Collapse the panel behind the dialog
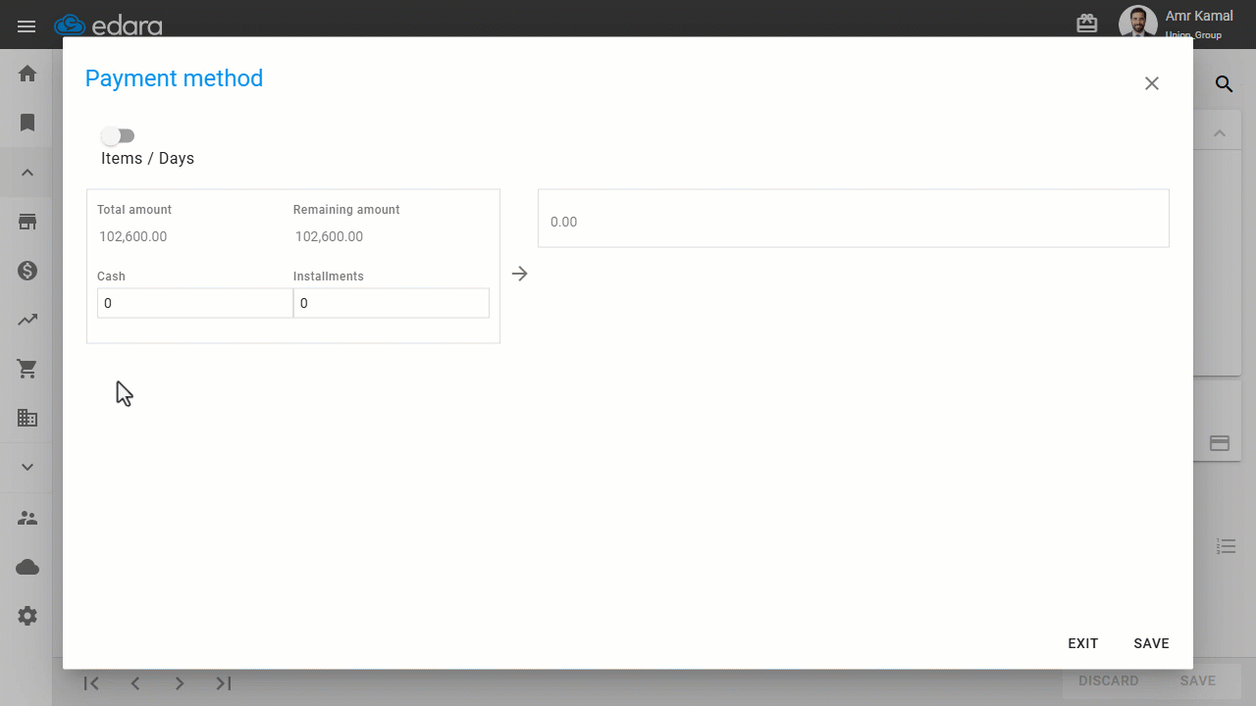This screenshot has width=1256, height=706. pos(1219,132)
